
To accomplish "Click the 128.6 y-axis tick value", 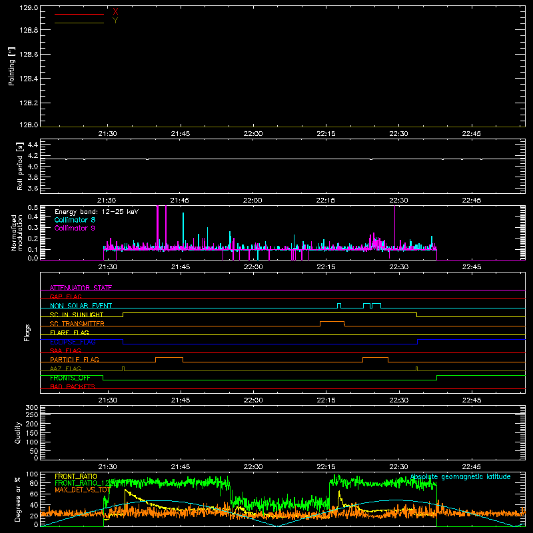I will (x=29, y=55).
